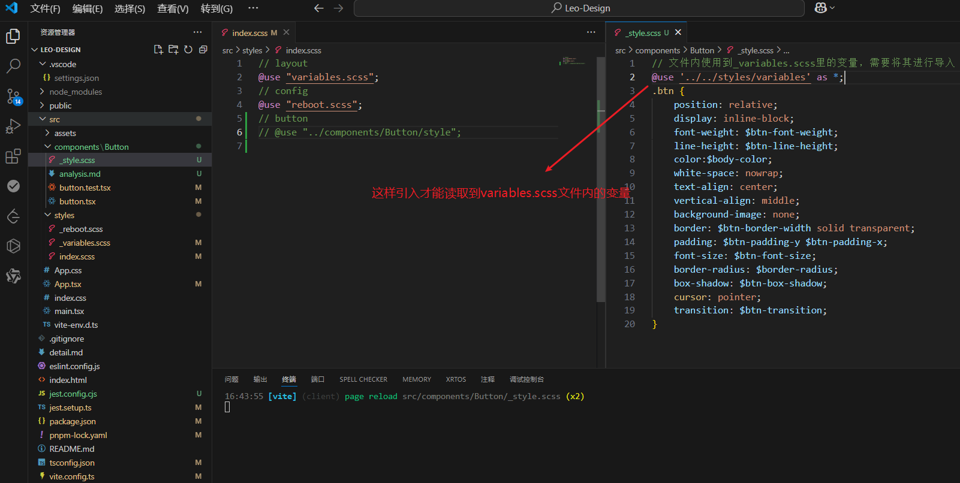Viewport: 960px width, 483px height.
Task: Open the 转到(G) menu
Action: click(216, 8)
